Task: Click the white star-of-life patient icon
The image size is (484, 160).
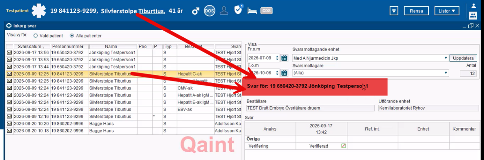Action: [x=39, y=11]
